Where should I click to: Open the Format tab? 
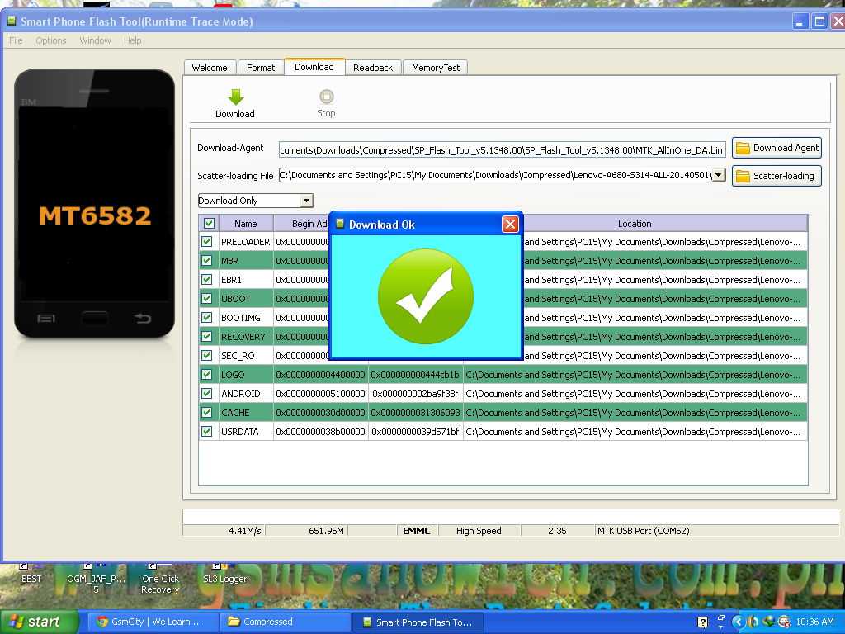pos(261,68)
